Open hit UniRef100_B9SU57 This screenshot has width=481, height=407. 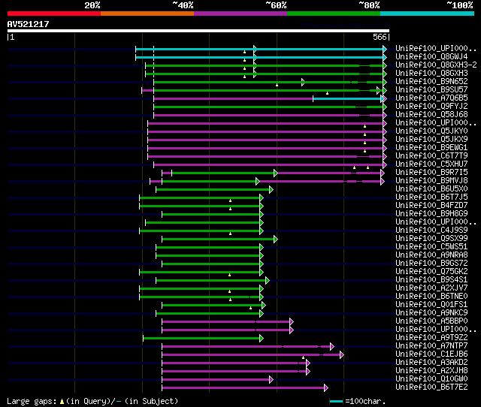pos(431,90)
